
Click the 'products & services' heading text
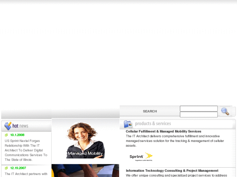[153, 124]
